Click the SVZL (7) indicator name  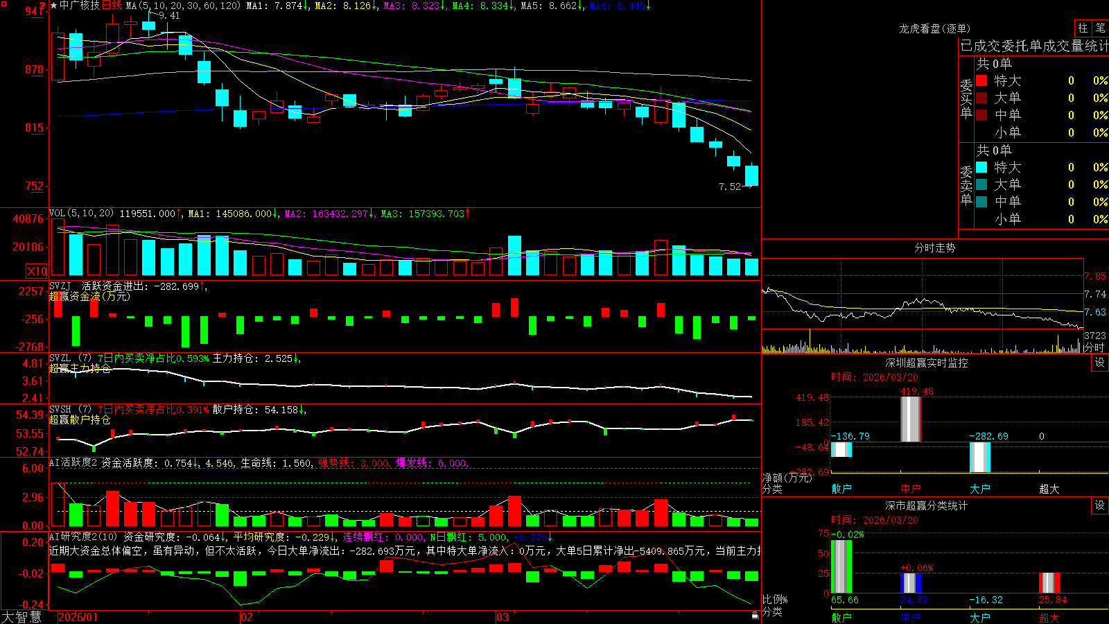point(70,358)
